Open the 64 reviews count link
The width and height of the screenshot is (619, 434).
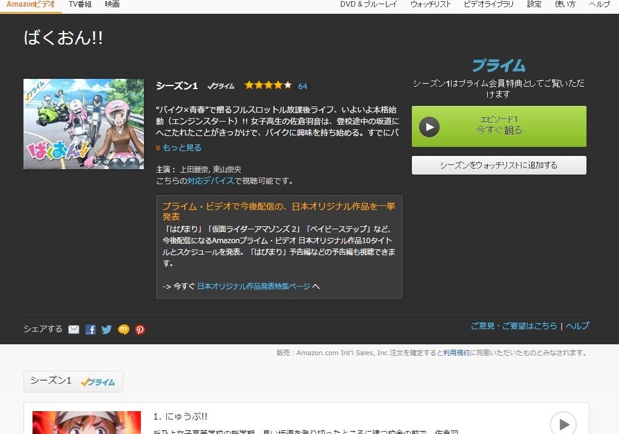(x=303, y=87)
